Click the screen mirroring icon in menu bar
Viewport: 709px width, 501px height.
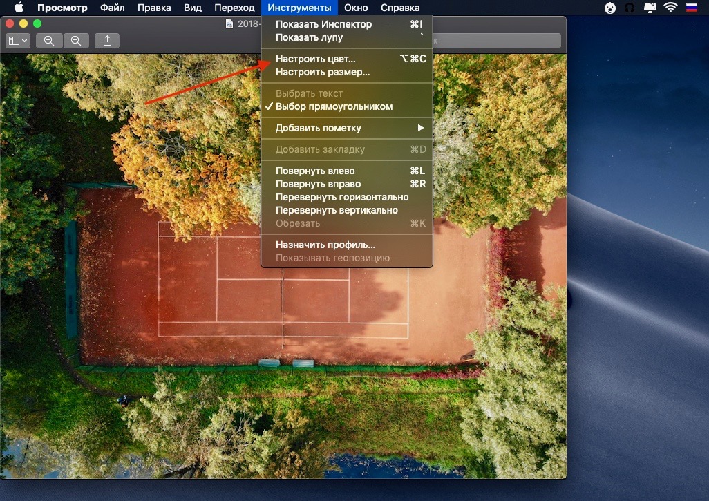pyautogui.click(x=650, y=8)
